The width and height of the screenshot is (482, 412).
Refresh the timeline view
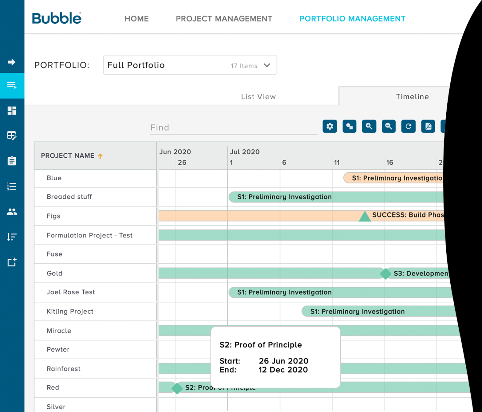[x=408, y=126]
